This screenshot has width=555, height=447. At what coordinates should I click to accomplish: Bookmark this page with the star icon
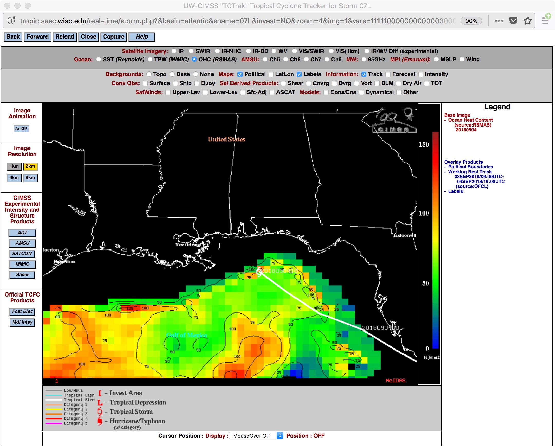tap(528, 21)
